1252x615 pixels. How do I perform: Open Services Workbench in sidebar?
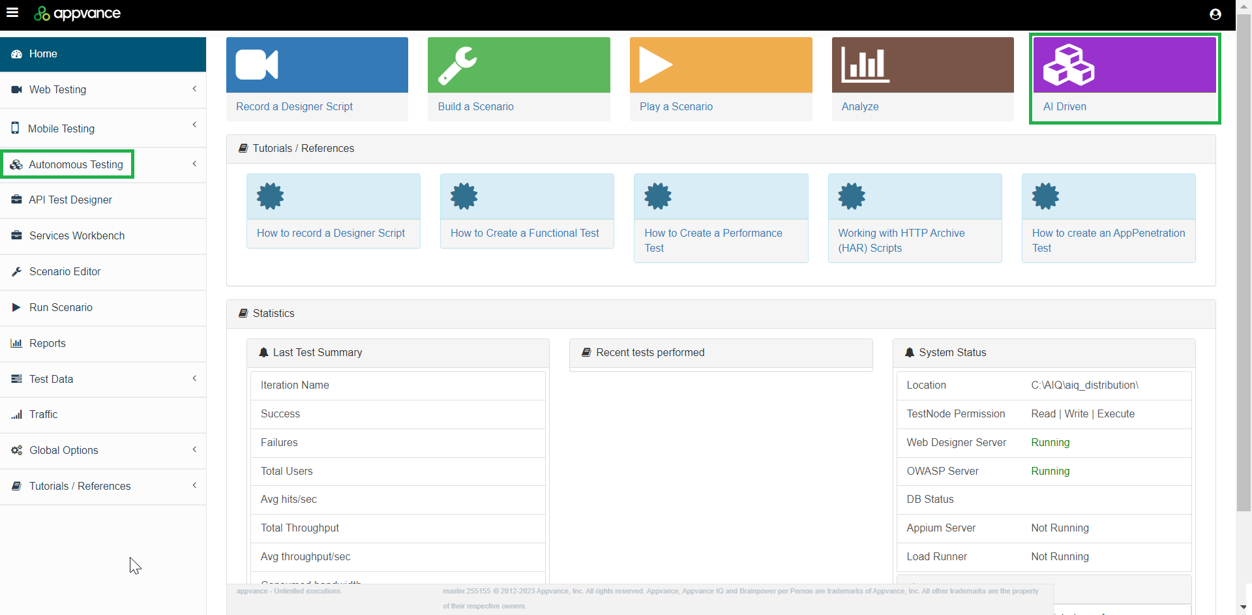point(103,236)
